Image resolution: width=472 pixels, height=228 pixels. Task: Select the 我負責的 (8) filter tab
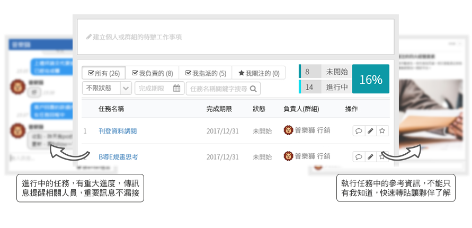point(153,73)
